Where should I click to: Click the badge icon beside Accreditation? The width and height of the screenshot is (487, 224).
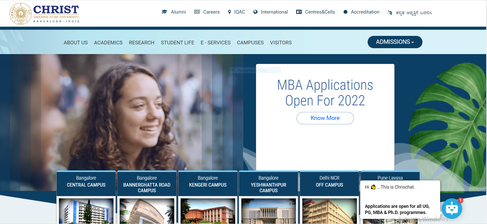coord(345,12)
